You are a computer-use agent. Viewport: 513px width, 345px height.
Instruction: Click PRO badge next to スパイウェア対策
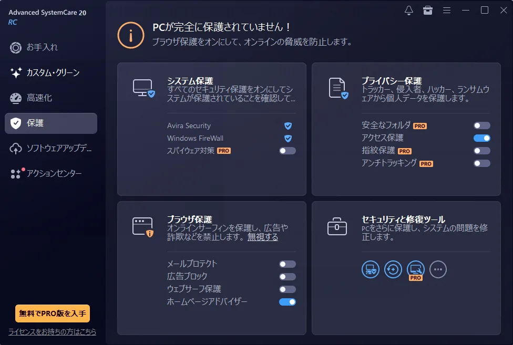[224, 151]
